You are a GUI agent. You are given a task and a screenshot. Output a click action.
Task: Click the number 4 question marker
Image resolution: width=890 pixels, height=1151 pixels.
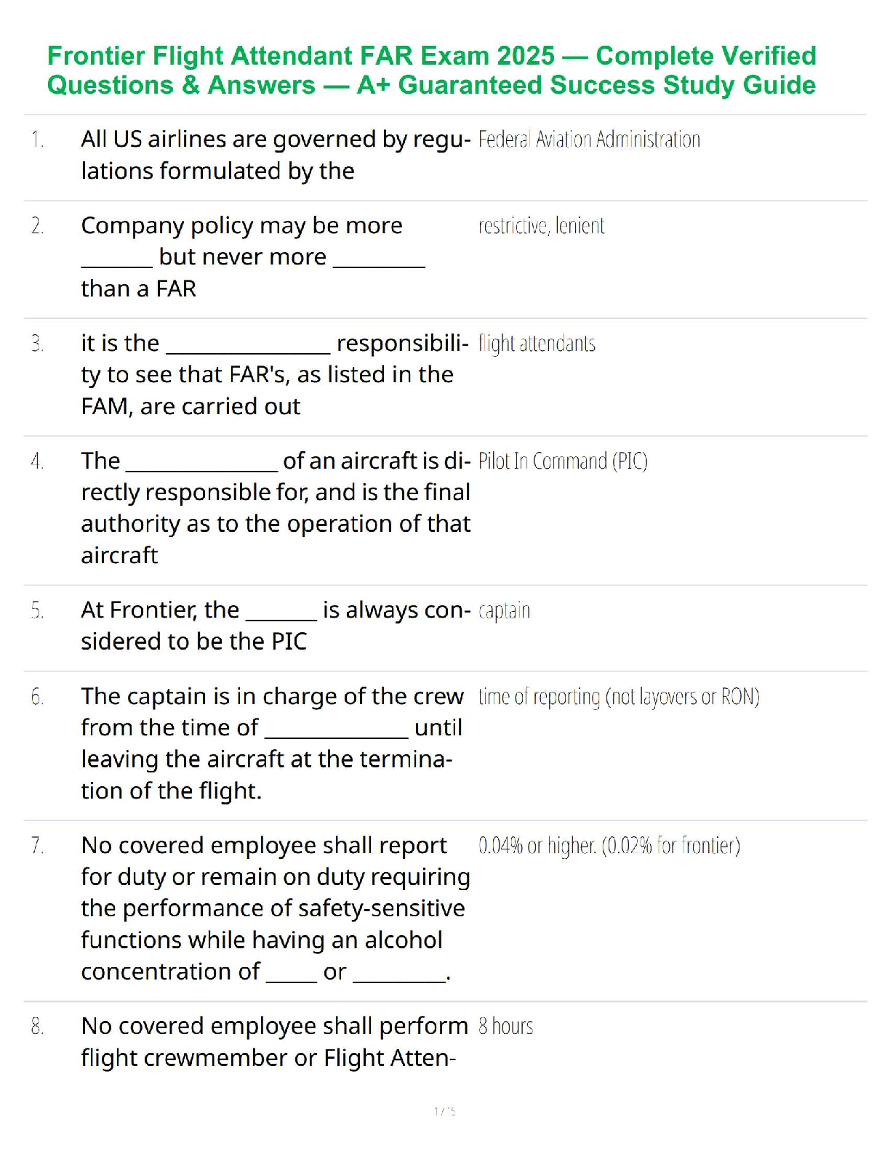click(x=37, y=461)
